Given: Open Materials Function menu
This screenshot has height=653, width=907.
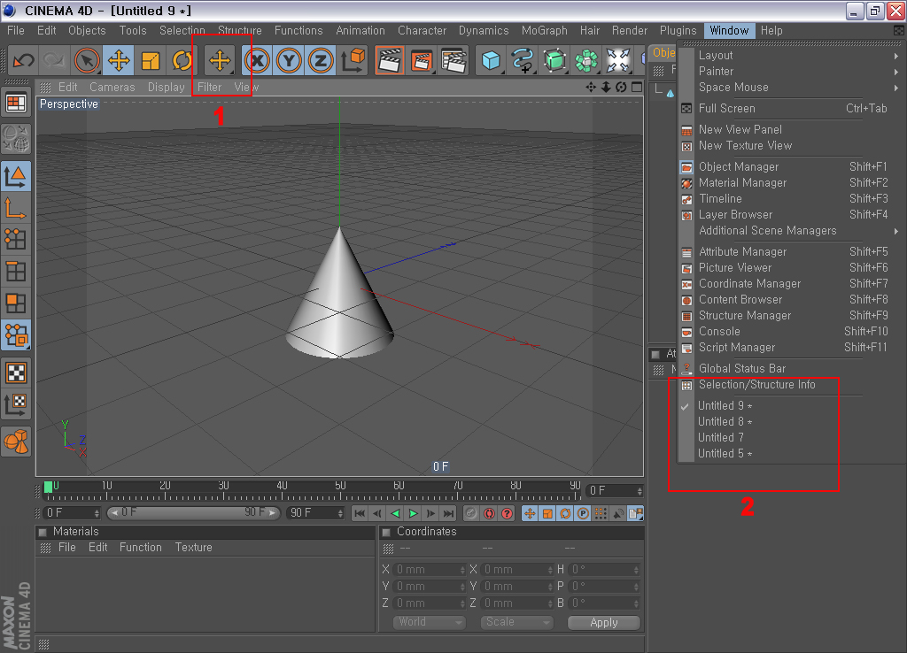Looking at the screenshot, I should pyautogui.click(x=141, y=547).
